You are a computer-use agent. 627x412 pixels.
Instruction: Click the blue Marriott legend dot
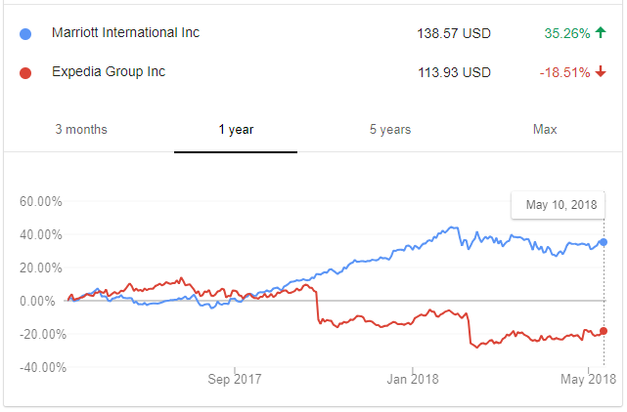25,33
